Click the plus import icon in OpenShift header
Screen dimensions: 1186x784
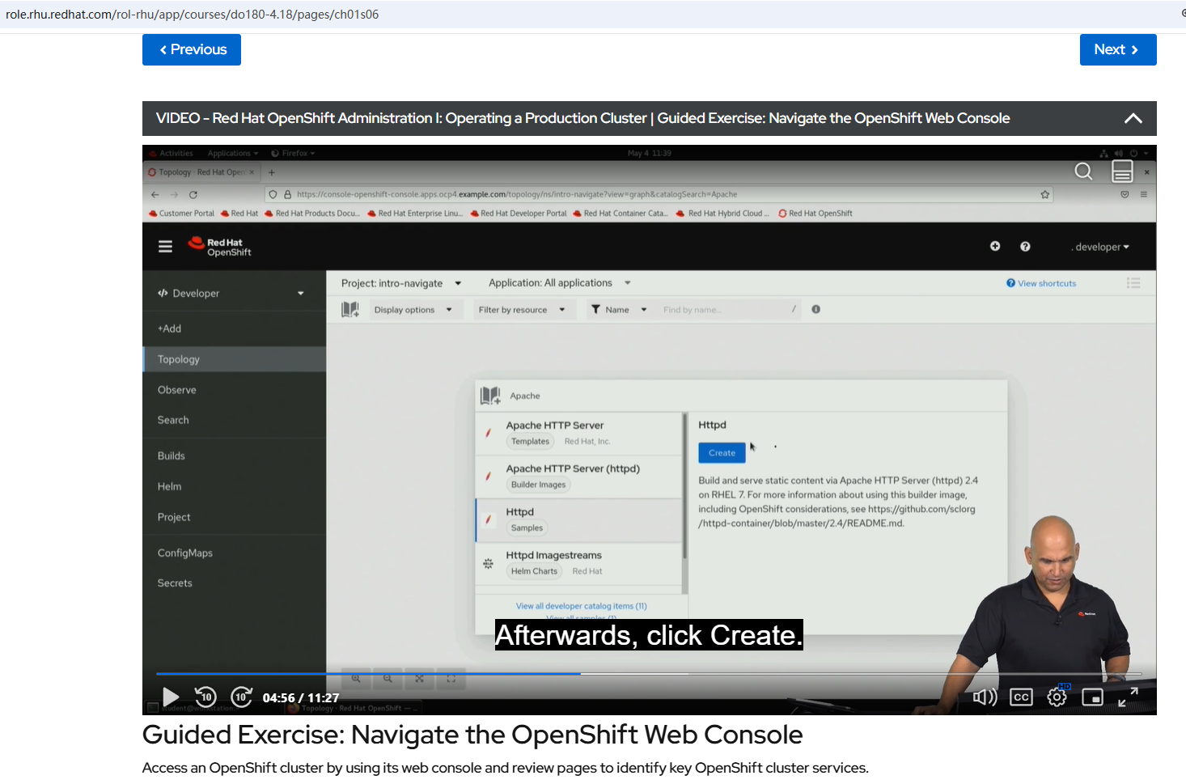995,246
